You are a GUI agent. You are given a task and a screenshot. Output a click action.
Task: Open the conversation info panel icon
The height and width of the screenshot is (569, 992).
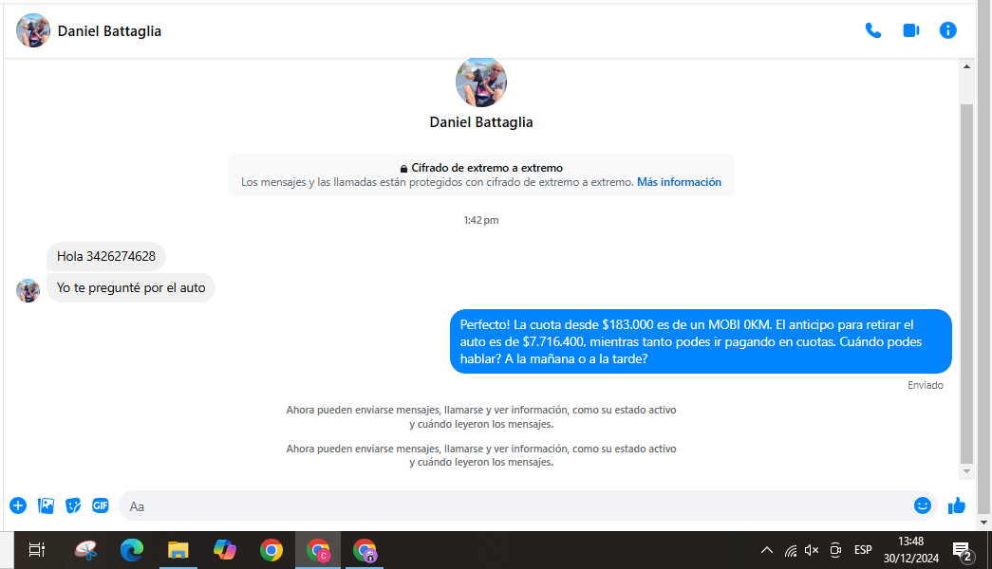point(947,30)
